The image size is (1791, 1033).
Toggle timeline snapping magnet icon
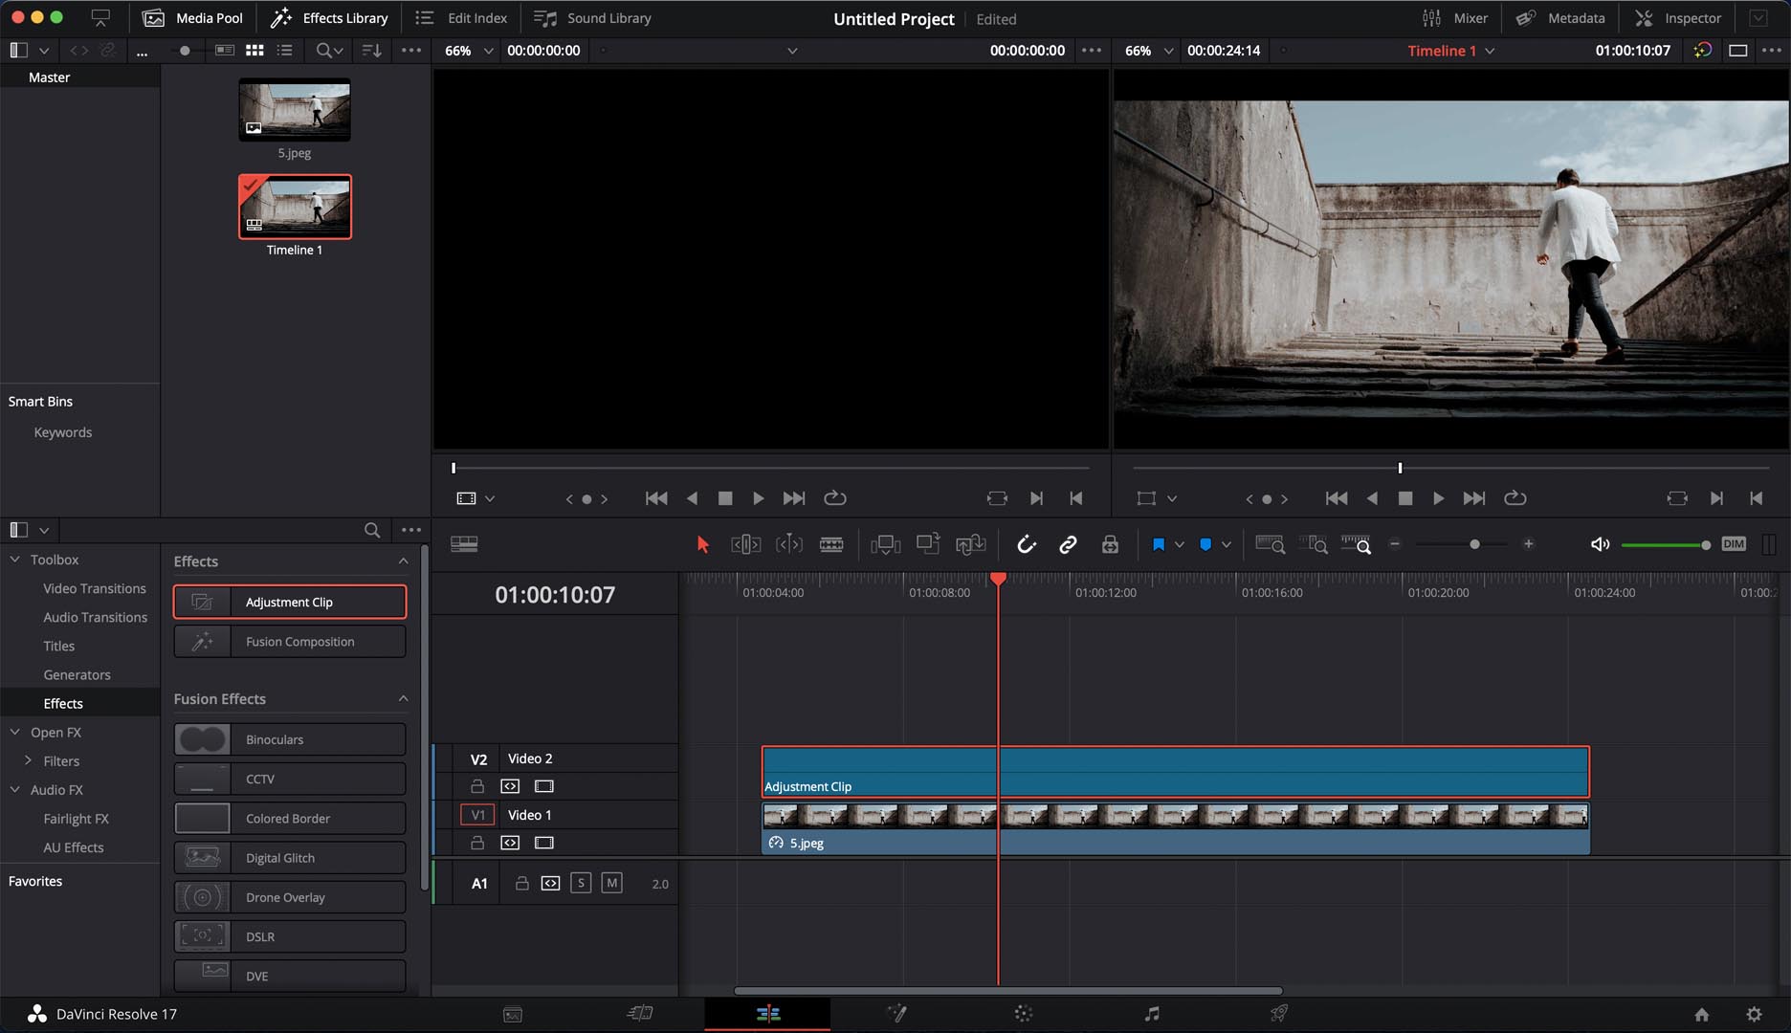pos(1026,544)
